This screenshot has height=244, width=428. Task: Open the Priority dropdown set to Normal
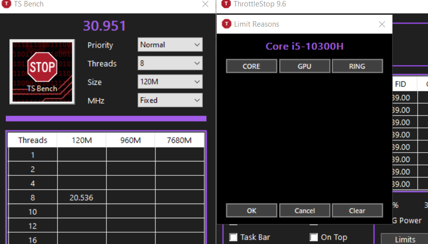click(x=170, y=45)
